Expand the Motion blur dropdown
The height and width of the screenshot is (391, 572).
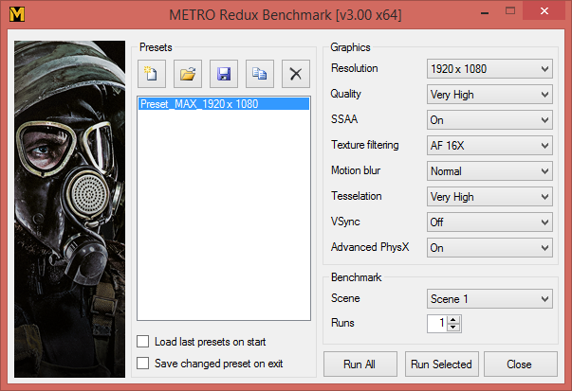click(x=489, y=171)
